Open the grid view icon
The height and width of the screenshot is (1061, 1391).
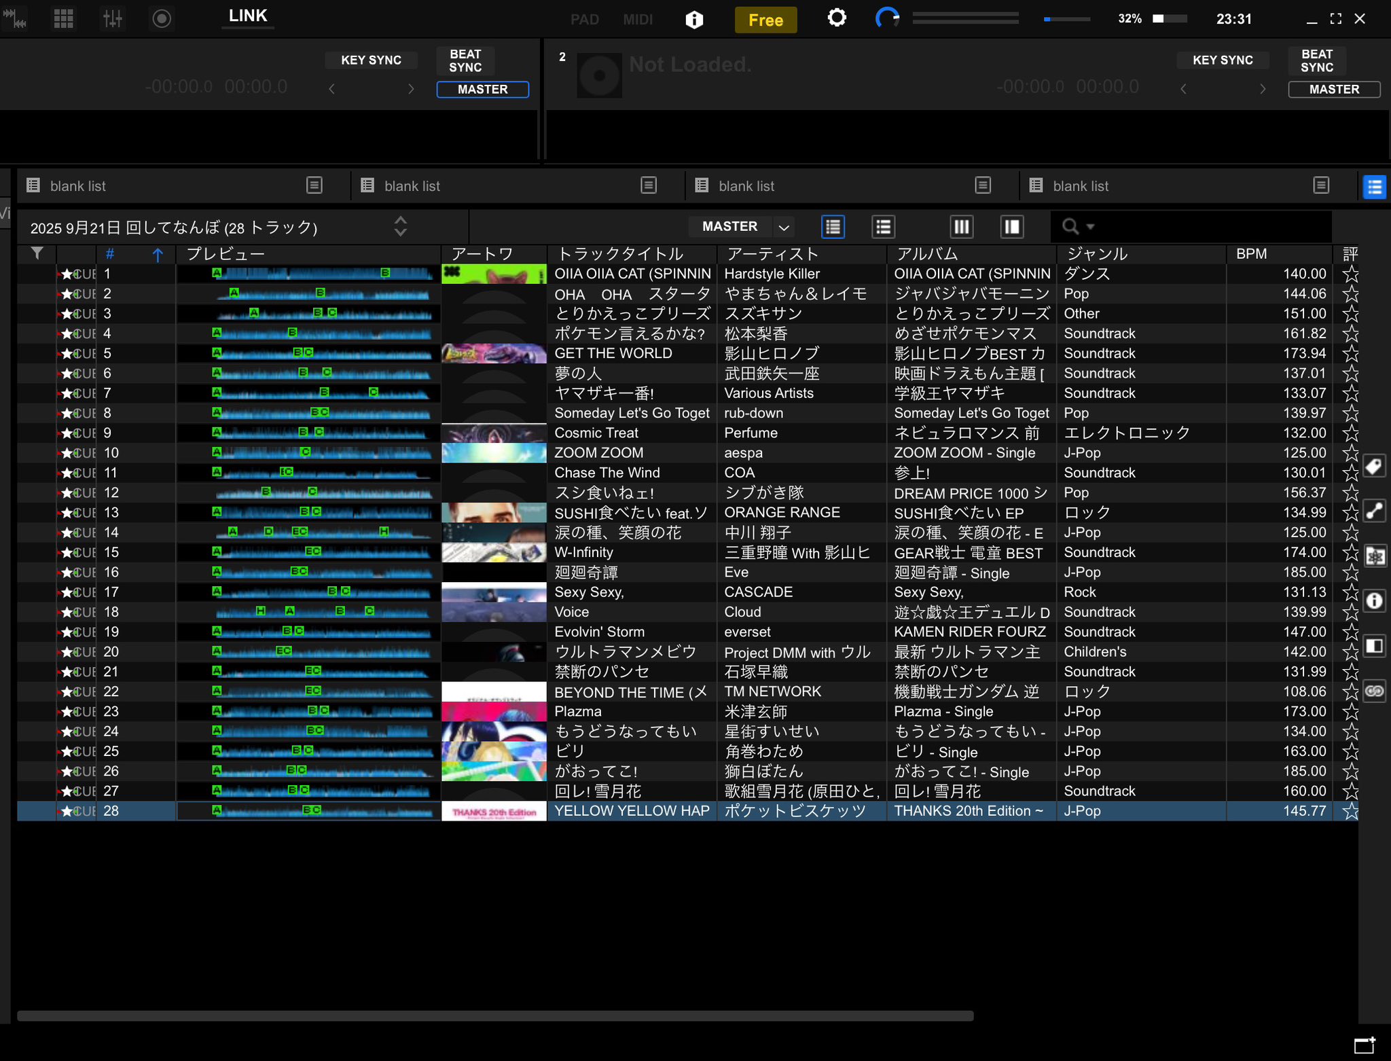(x=63, y=18)
